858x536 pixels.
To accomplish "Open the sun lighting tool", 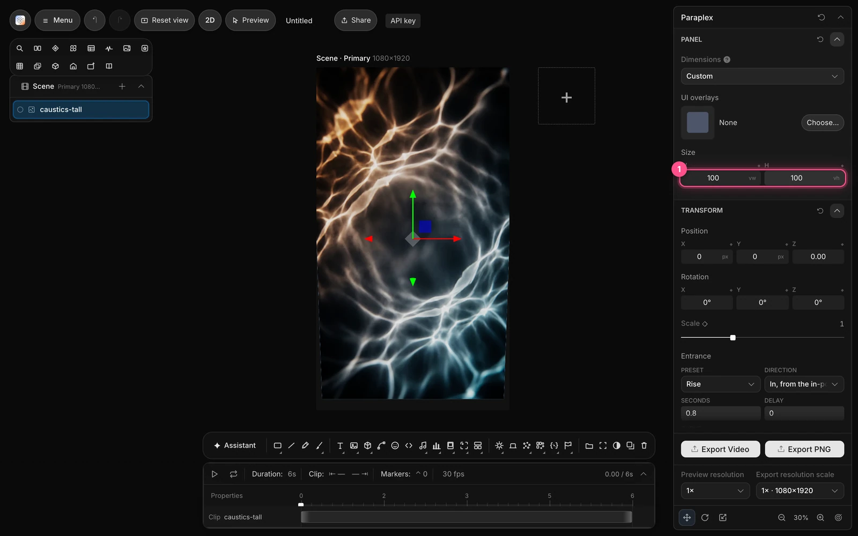I will tap(499, 445).
